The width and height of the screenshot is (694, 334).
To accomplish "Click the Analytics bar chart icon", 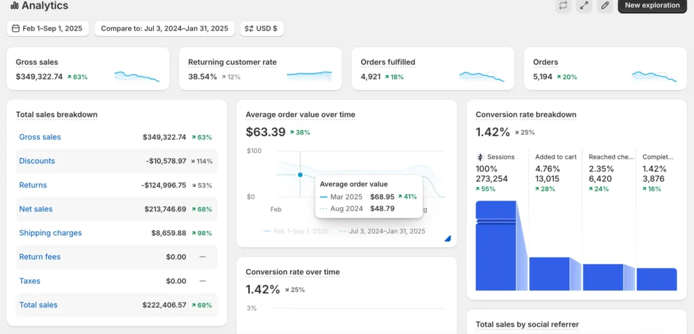I will pos(14,6).
